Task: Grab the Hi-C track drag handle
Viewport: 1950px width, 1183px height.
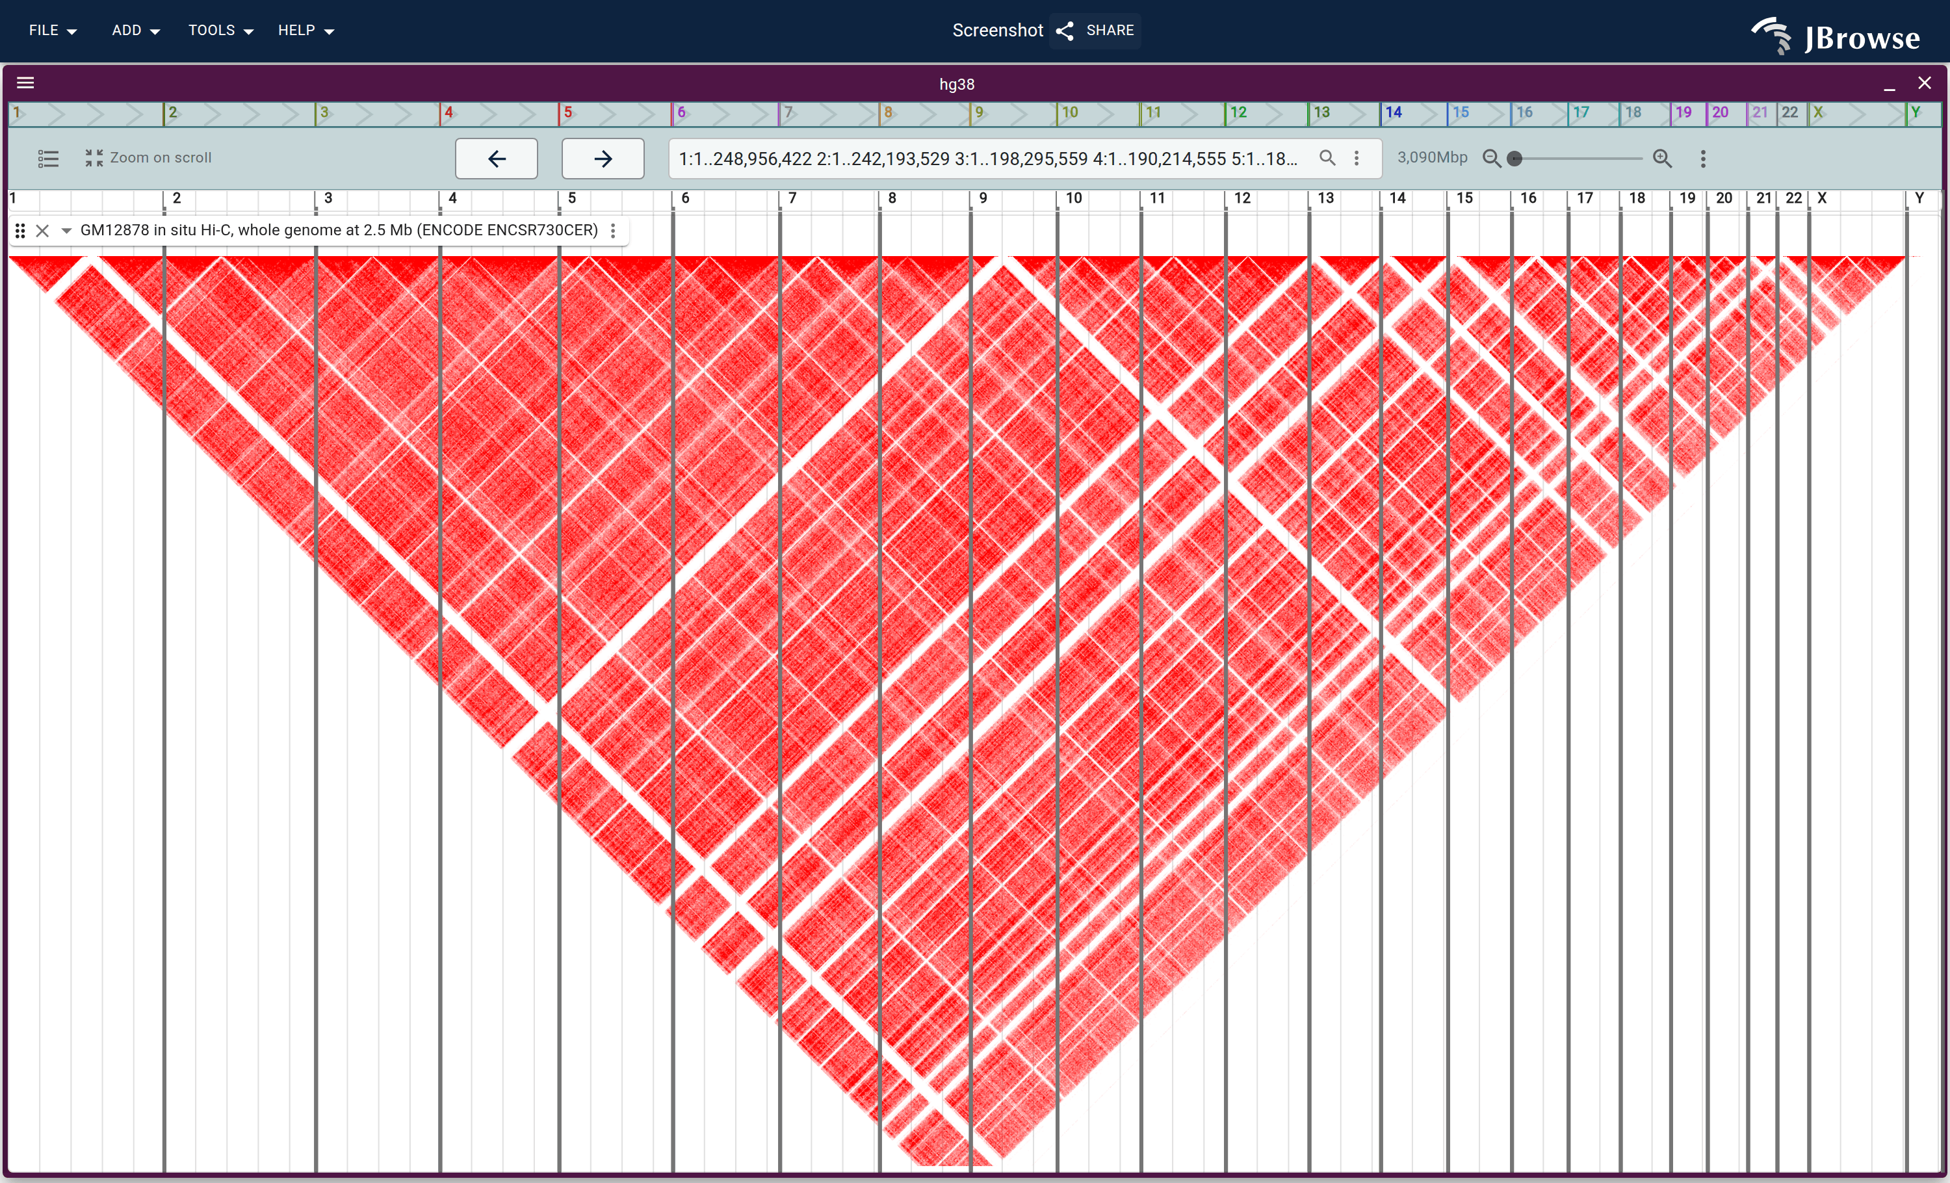Action: pos(21,230)
